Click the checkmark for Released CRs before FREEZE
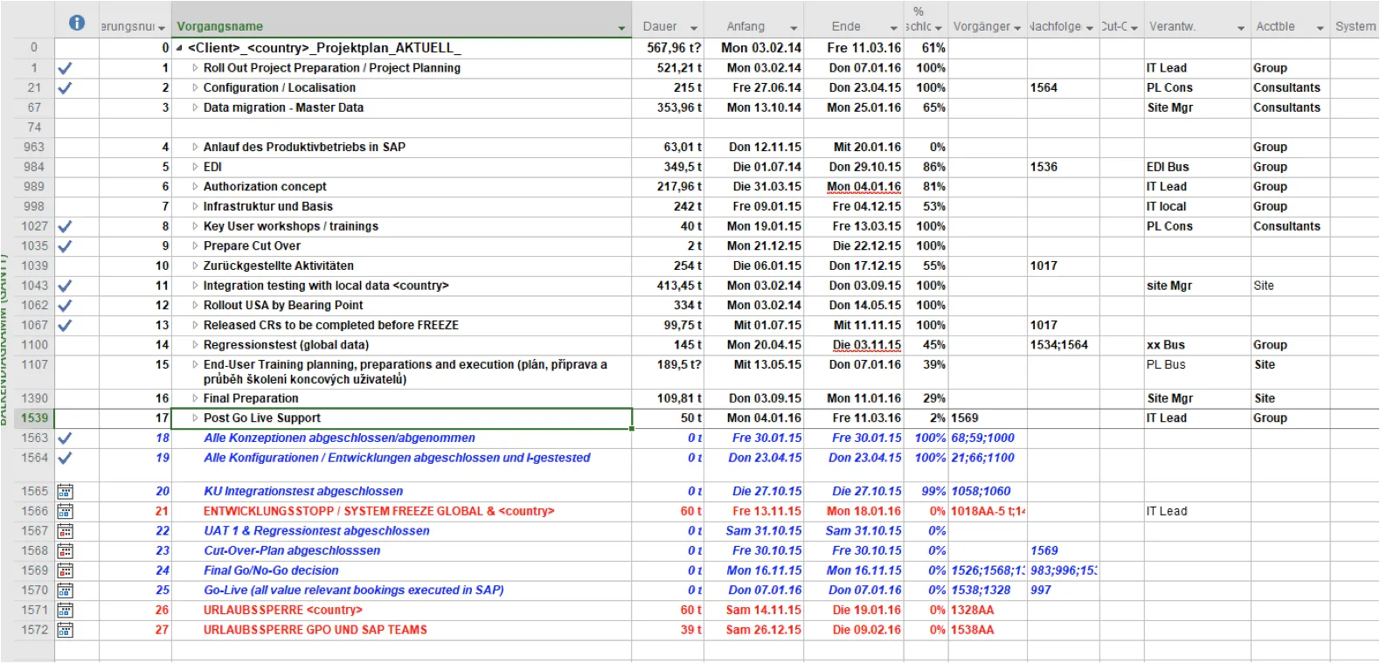 coord(65,326)
